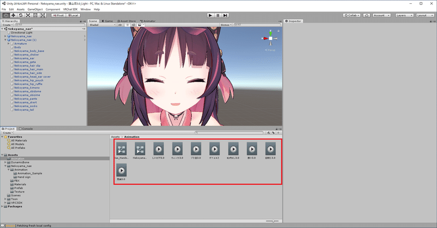The image size is (437, 228).
Task: Click the Scene view search field
Action: click(257, 25)
